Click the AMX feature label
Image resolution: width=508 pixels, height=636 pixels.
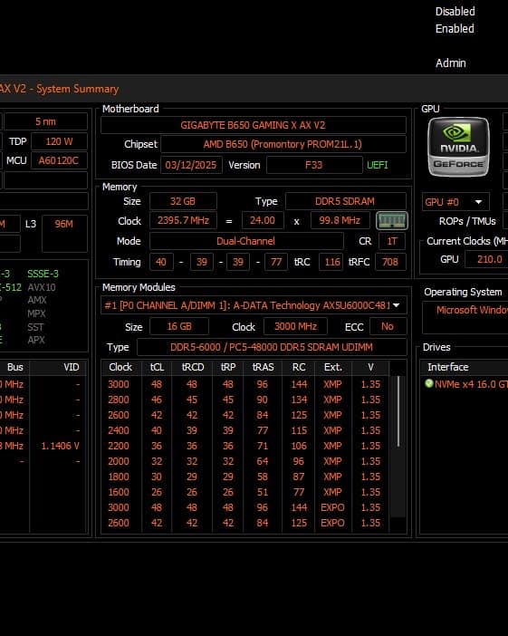[x=37, y=300]
